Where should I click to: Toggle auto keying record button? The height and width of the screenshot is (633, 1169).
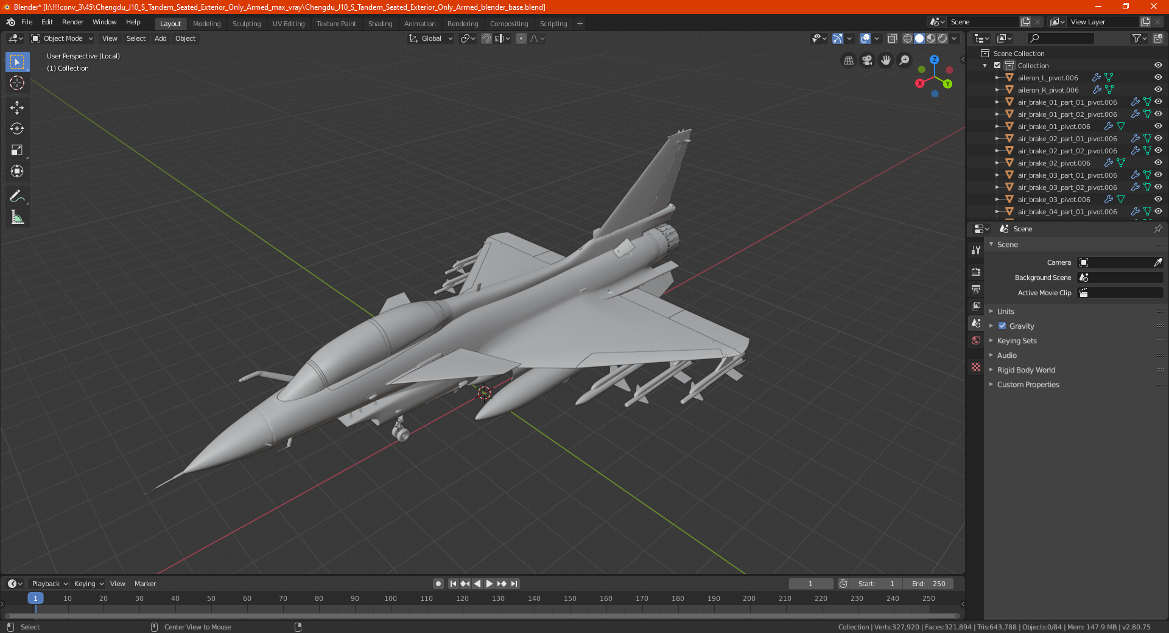(438, 584)
